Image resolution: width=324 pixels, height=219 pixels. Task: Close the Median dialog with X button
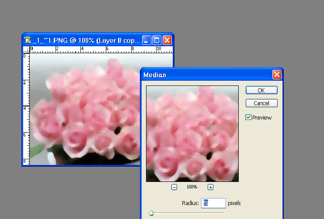click(276, 75)
